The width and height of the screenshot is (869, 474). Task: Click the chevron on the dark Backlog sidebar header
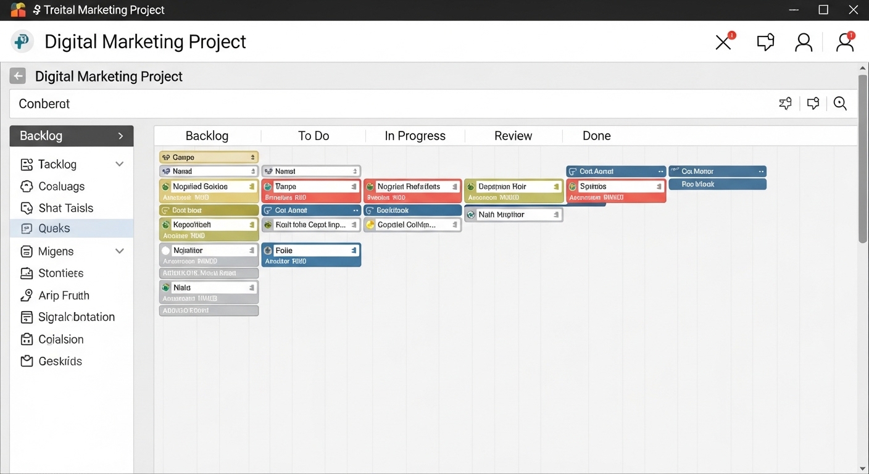[x=121, y=136]
